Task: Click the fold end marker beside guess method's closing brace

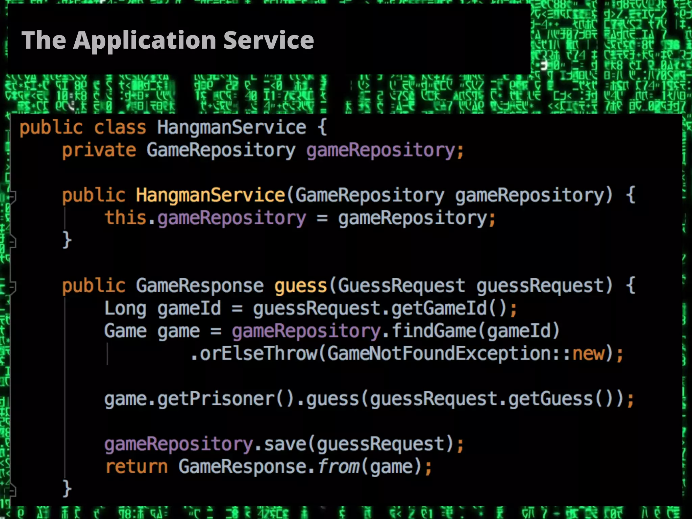Action: tap(13, 490)
